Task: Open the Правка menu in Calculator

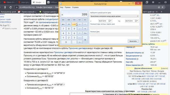Action: click(67, 7)
